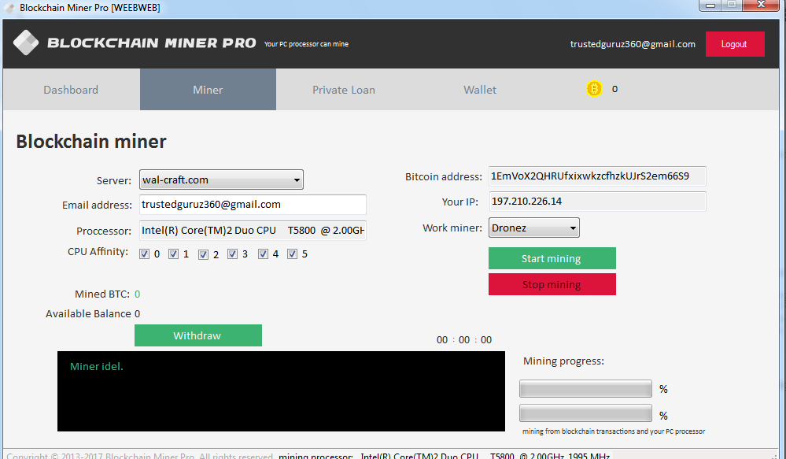Viewport: 786px width, 459px height.
Task: Click the 00 : 00 : 00 timer
Action: tap(464, 339)
